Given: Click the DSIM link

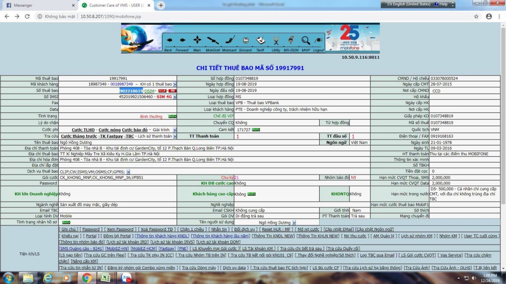Looking at the screenshot, I should pyautogui.click(x=149, y=91).
